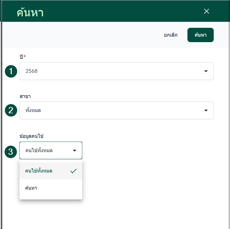Viewport: 230px width, 229px height.
Task: Collapse the ข้อมูลคนไข้ combo box
Action: point(46,150)
